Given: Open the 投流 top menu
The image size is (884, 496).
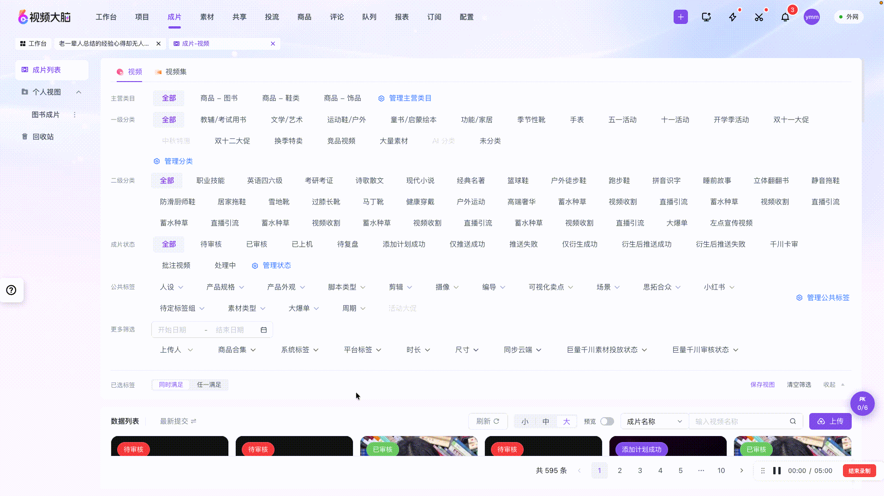Looking at the screenshot, I should (x=272, y=17).
